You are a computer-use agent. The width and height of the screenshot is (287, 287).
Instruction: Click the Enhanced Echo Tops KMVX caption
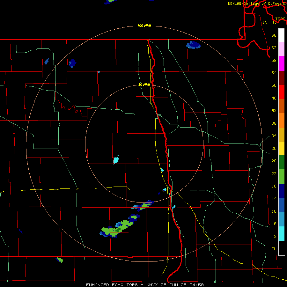[x=145, y=285]
